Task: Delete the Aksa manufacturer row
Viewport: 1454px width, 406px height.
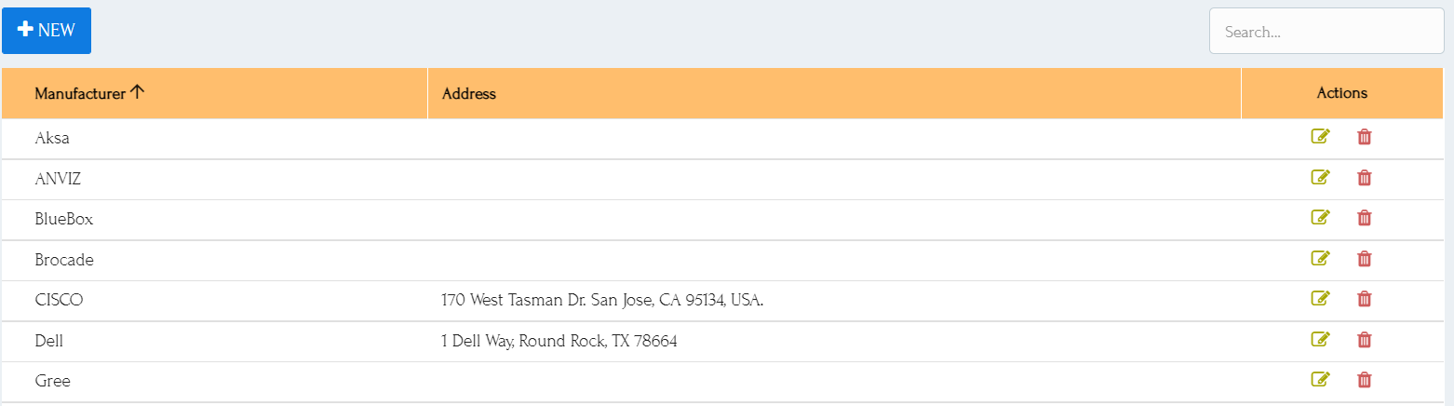Action: [1364, 137]
